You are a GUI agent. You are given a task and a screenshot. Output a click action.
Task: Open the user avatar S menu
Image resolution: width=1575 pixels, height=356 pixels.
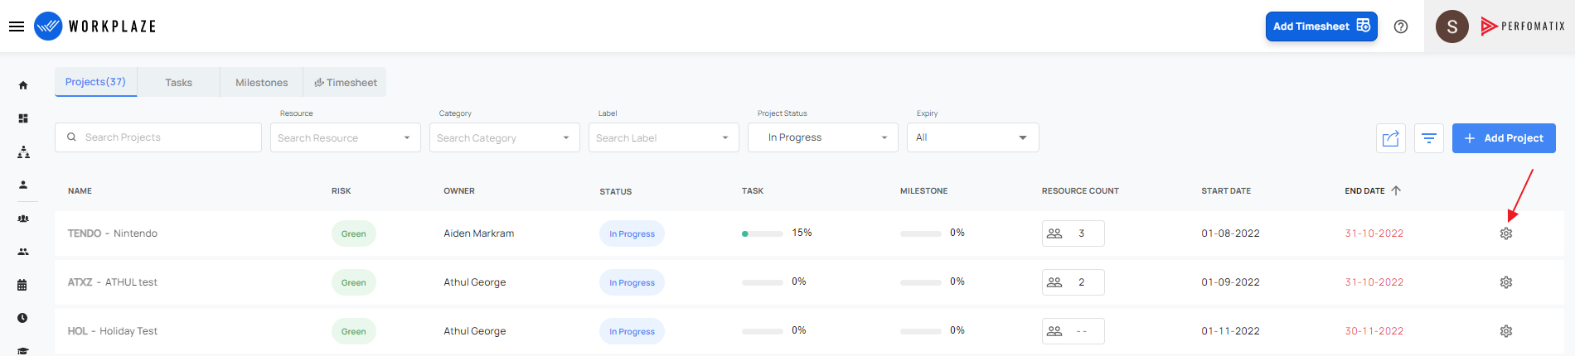pos(1452,26)
